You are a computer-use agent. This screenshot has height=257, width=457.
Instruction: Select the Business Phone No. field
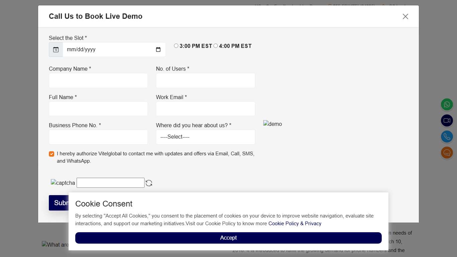click(x=98, y=137)
